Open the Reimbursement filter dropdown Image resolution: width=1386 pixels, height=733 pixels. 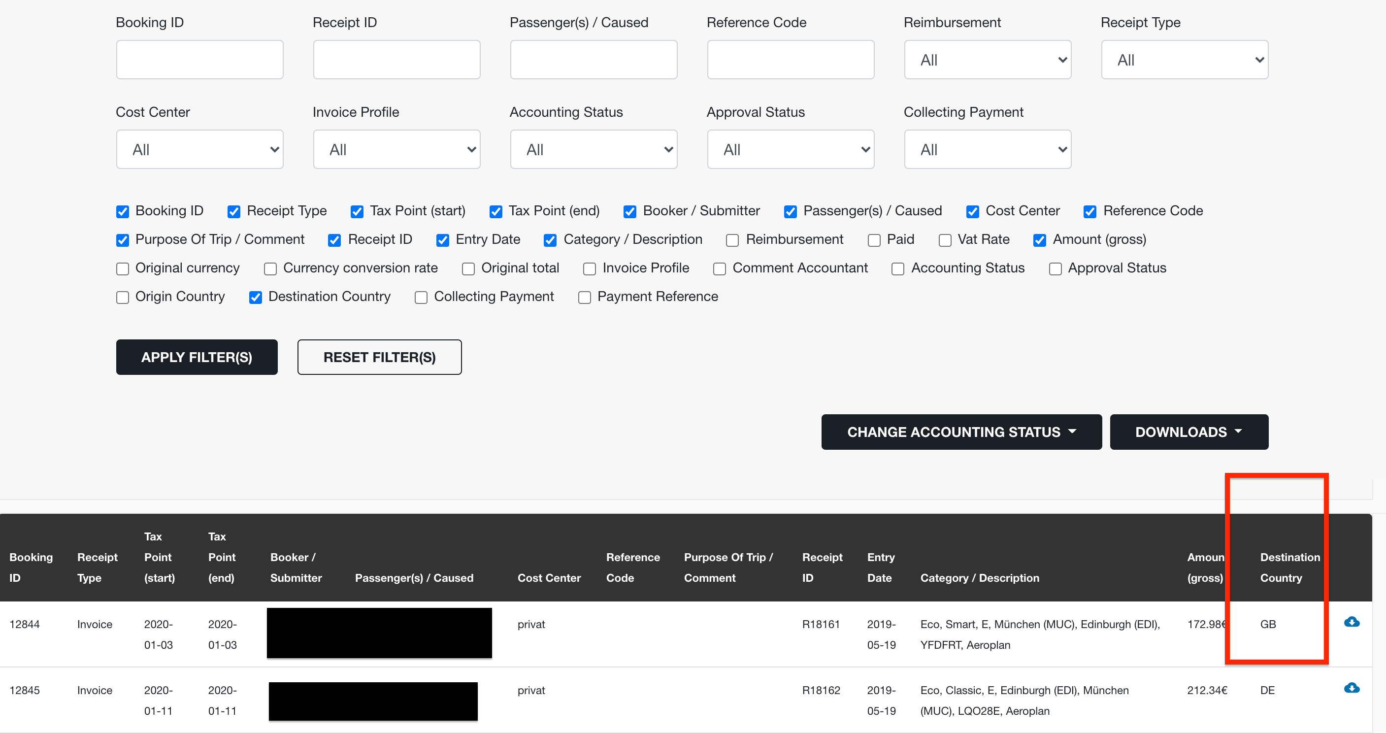[x=988, y=60]
